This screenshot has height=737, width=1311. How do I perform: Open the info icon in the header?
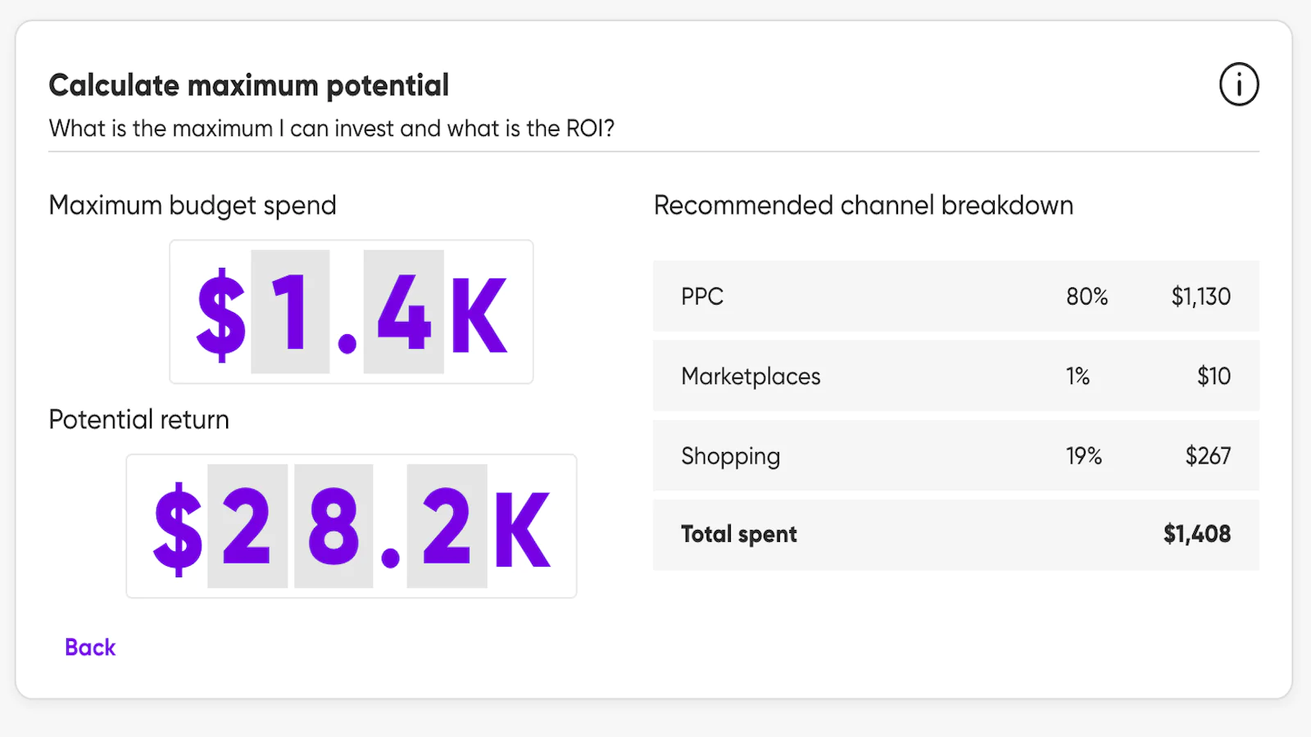pos(1238,84)
